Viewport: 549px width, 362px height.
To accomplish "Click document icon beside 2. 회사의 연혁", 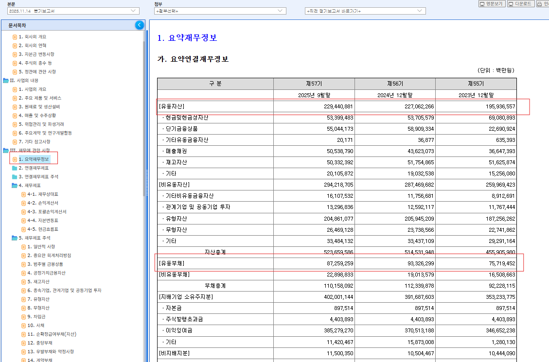I will tap(15, 46).
